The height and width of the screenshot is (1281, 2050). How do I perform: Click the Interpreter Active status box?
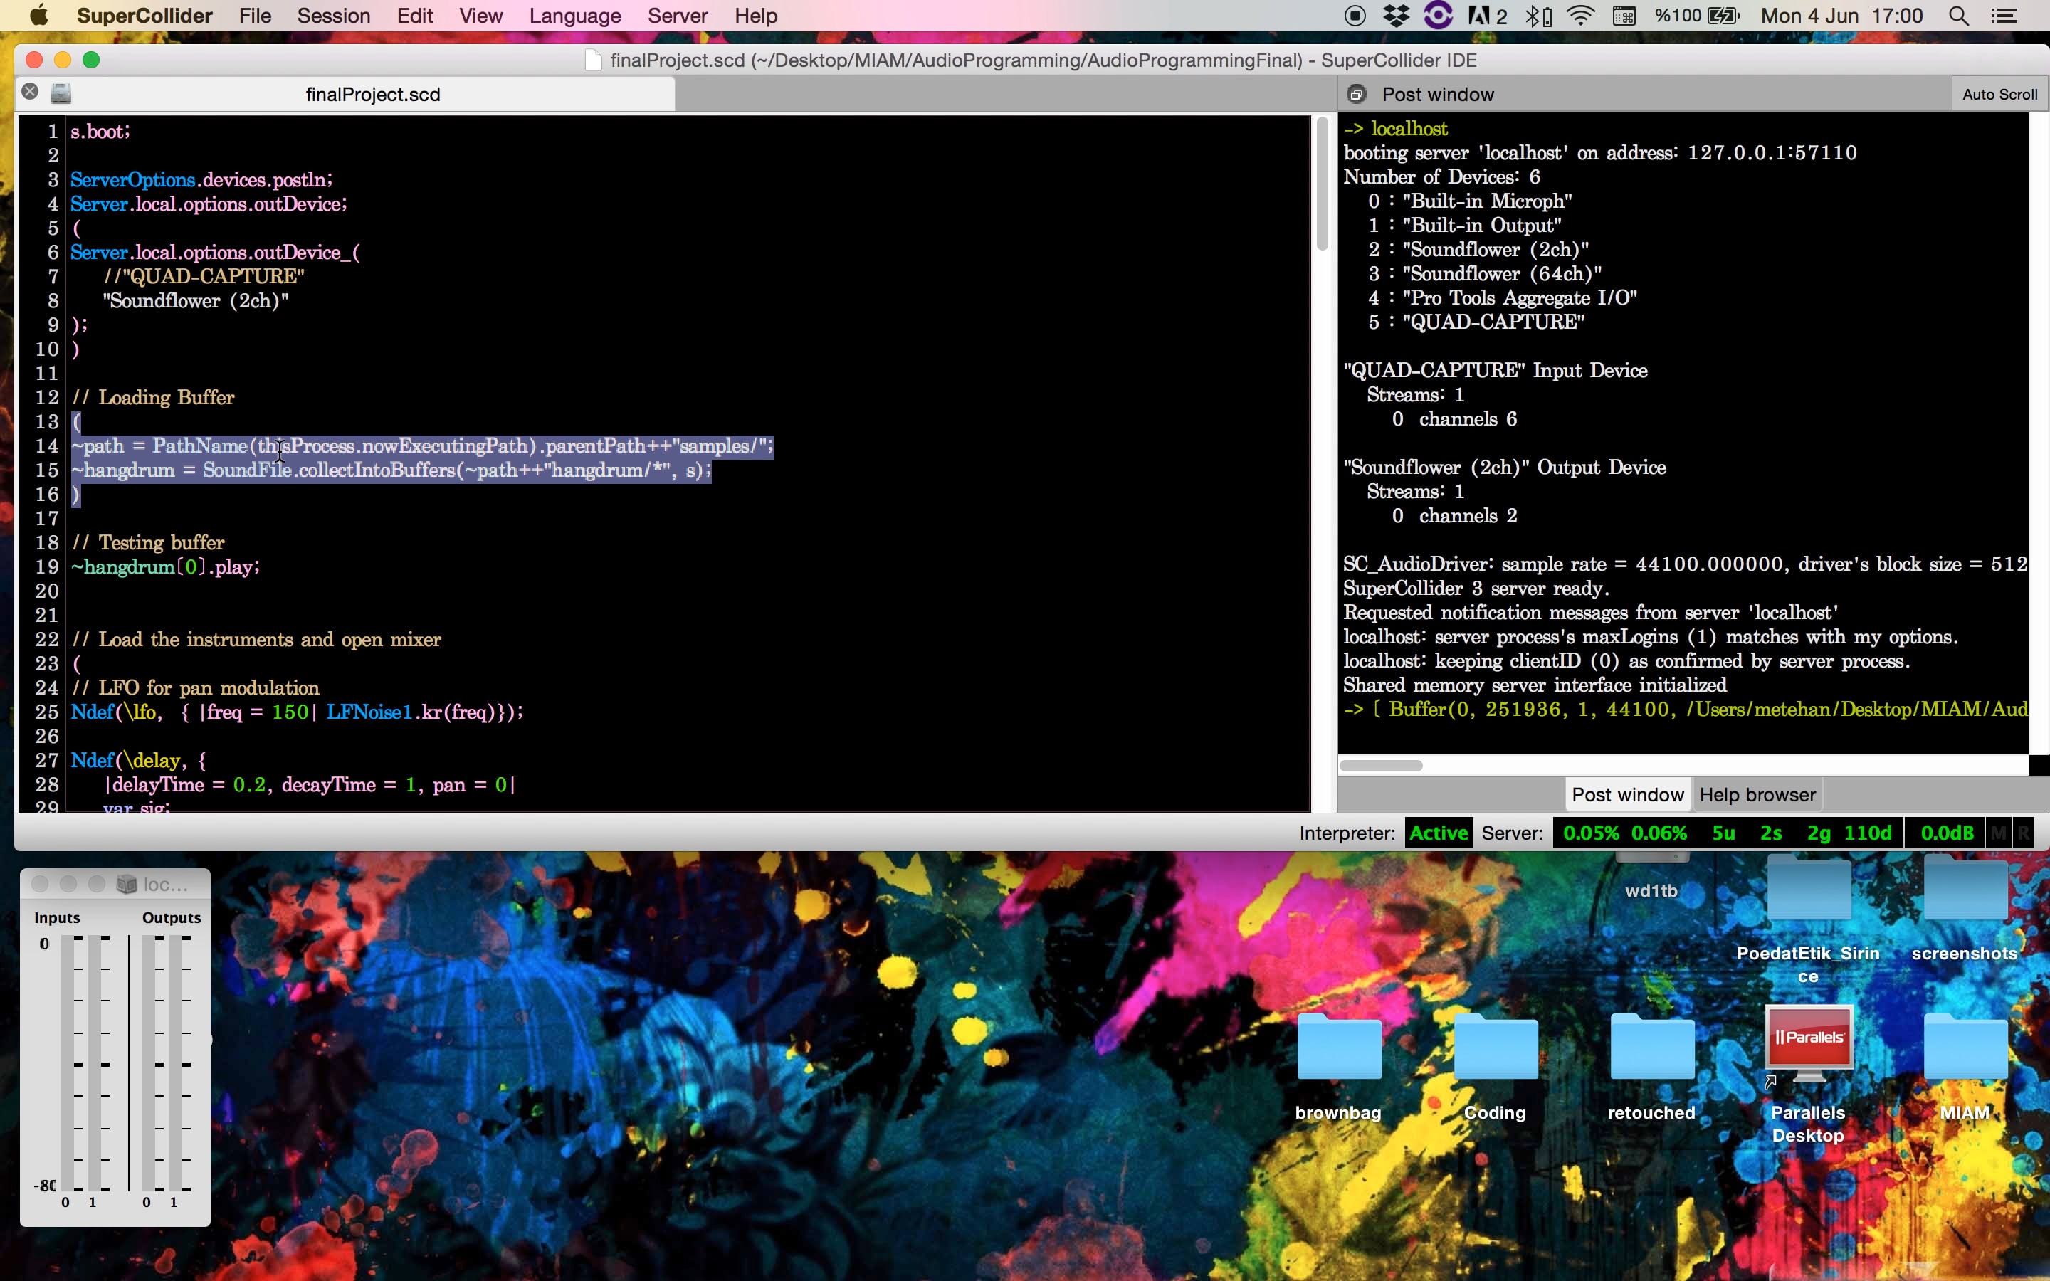[x=1438, y=833]
